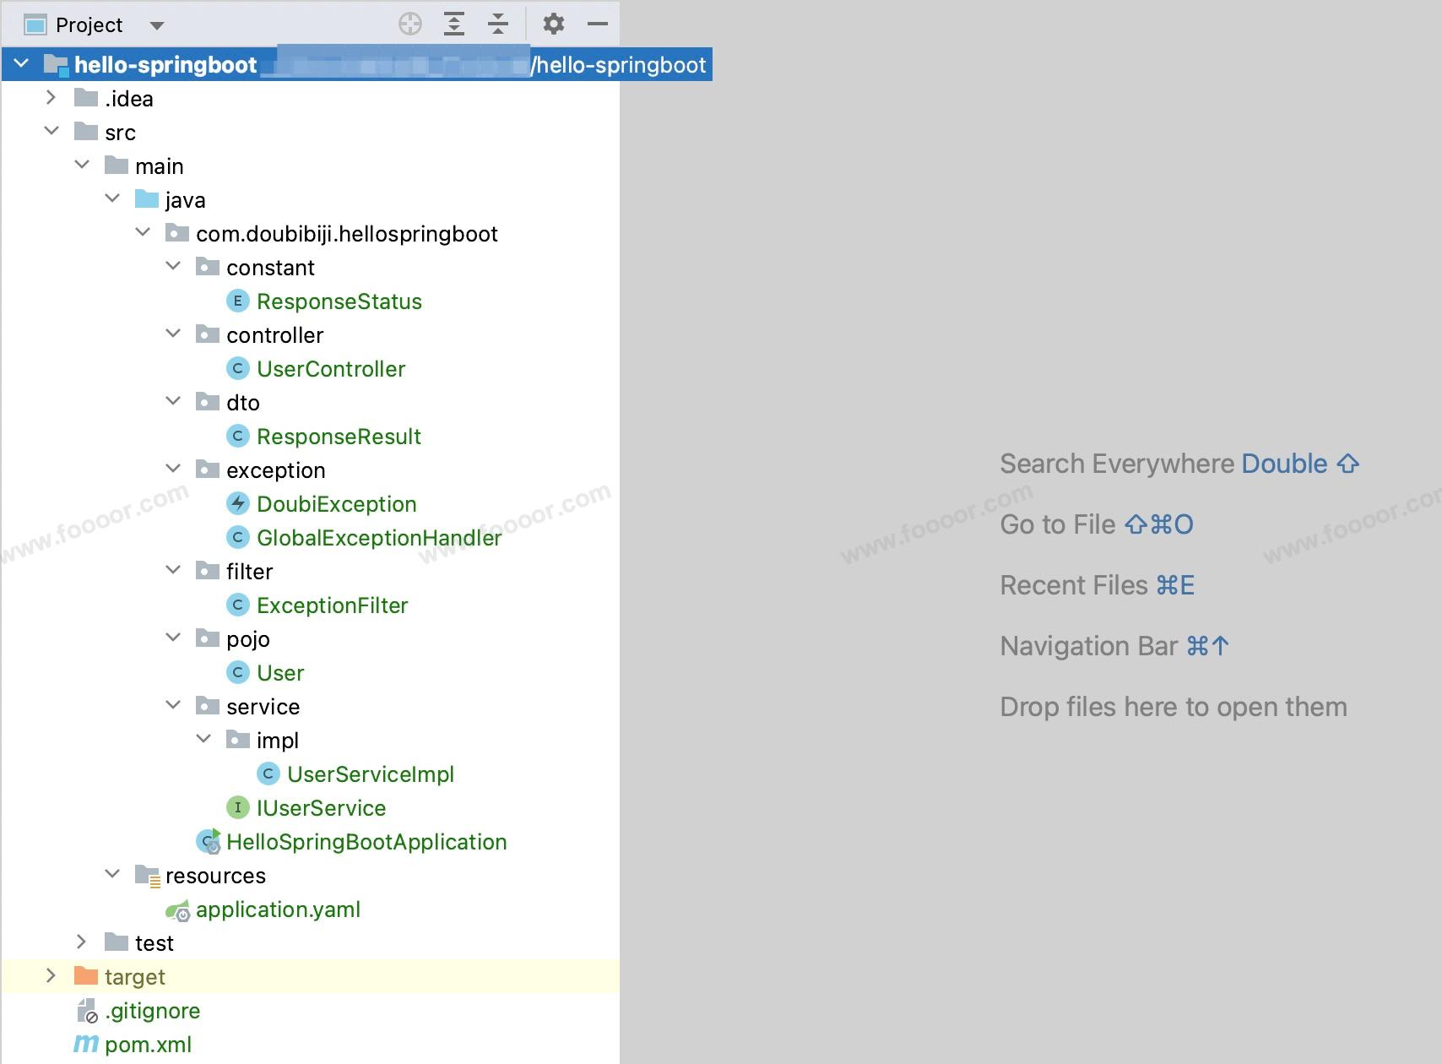Image resolution: width=1442 pixels, height=1064 pixels.
Task: Select the GlobalExceptionHandler class
Action: click(x=378, y=538)
